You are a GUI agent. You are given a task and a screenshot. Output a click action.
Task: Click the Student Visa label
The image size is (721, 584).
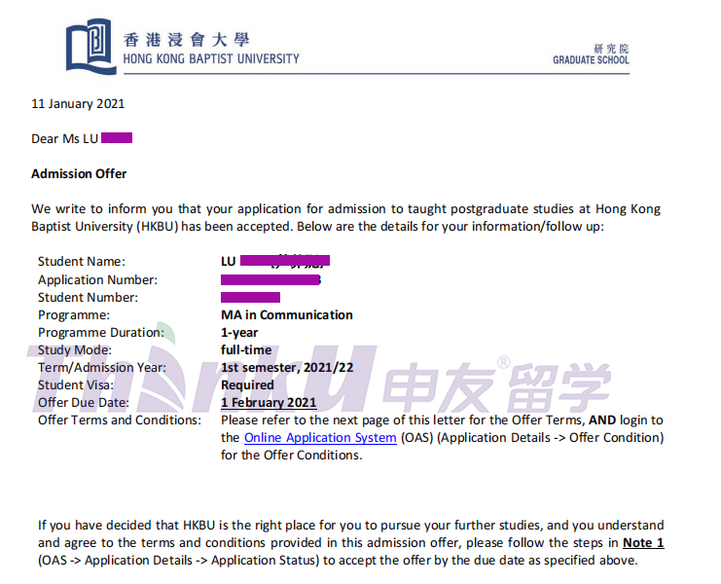[76, 384]
